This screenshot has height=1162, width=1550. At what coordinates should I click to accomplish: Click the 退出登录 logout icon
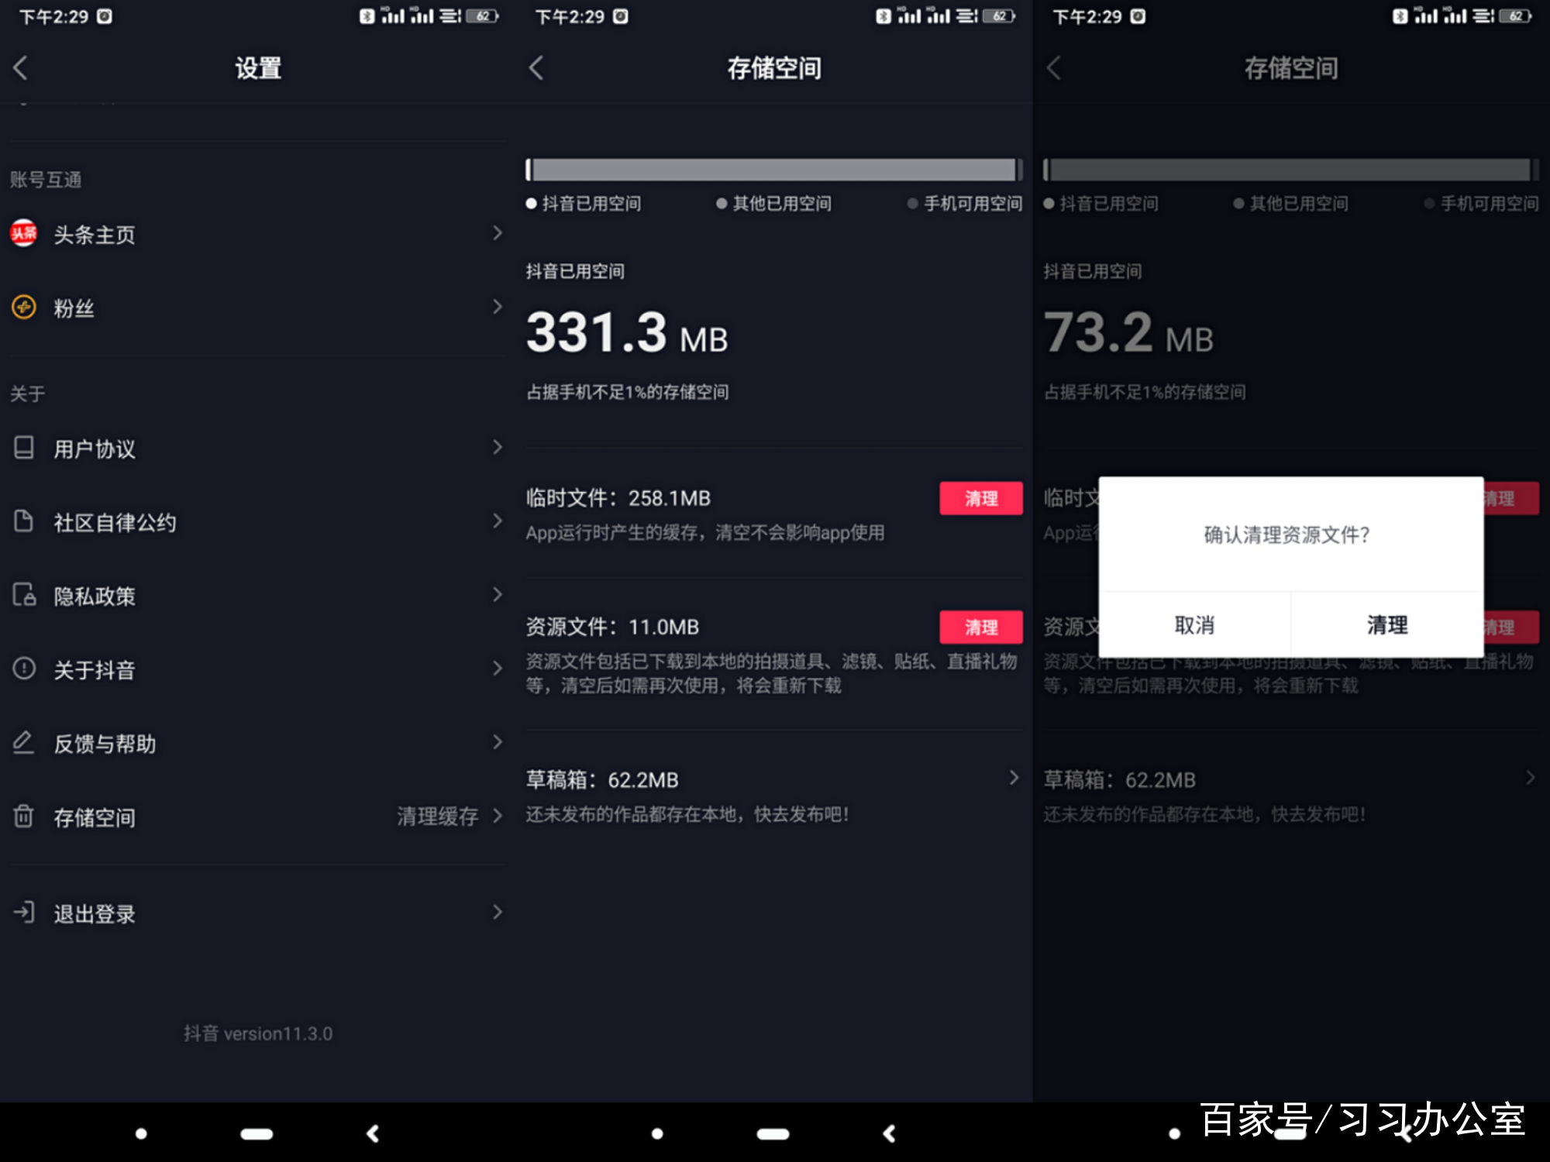point(23,913)
